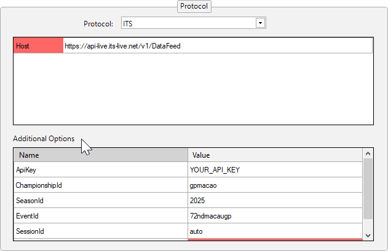This screenshot has height=251, width=388.
Task: Select the SeasonId name cell
Action: pos(101,201)
